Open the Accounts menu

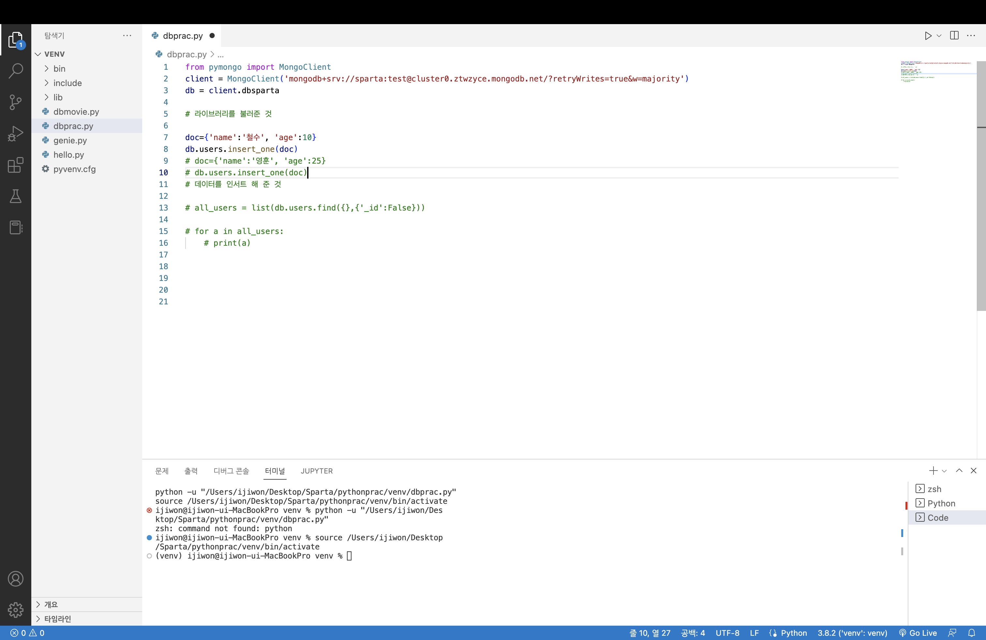click(x=16, y=579)
